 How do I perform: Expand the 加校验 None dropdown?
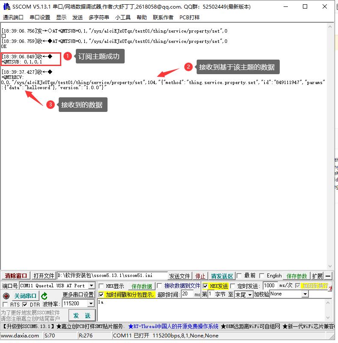(x=305, y=294)
